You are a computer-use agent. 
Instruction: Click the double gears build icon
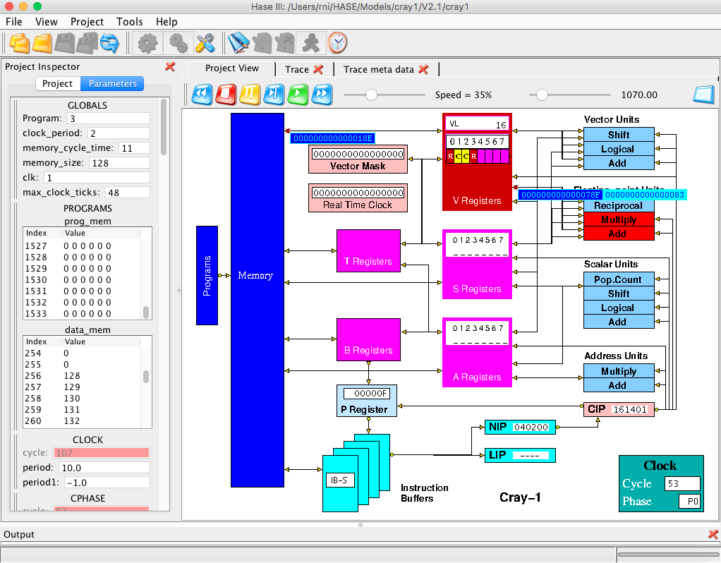pyautogui.click(x=178, y=43)
